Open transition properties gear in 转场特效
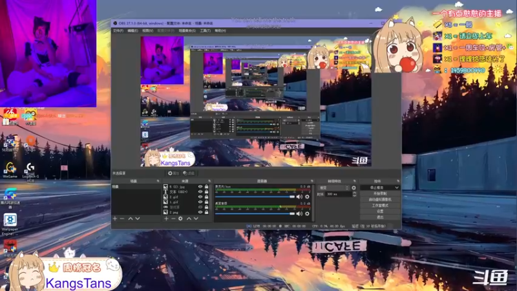The width and height of the screenshot is (517, 291). click(x=353, y=188)
